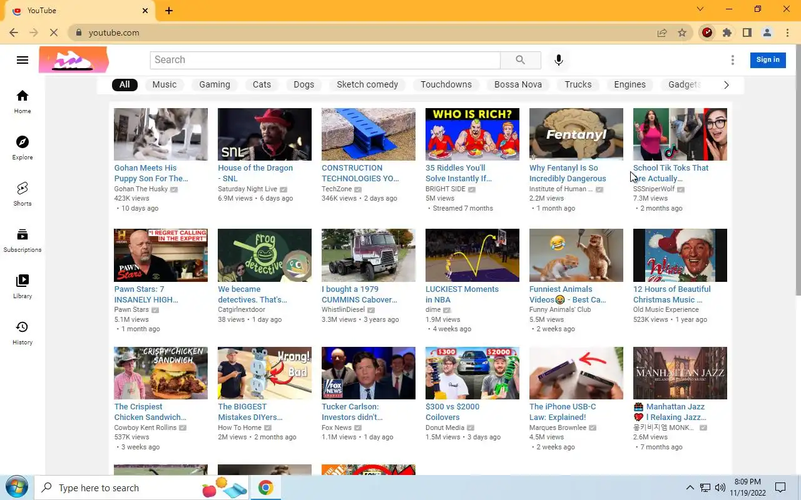
Task: Open the Chrome profile avatar
Action: pyautogui.click(x=767, y=32)
